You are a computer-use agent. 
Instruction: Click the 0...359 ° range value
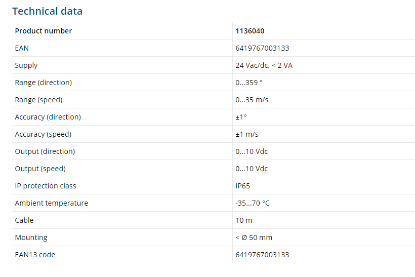pos(249,83)
